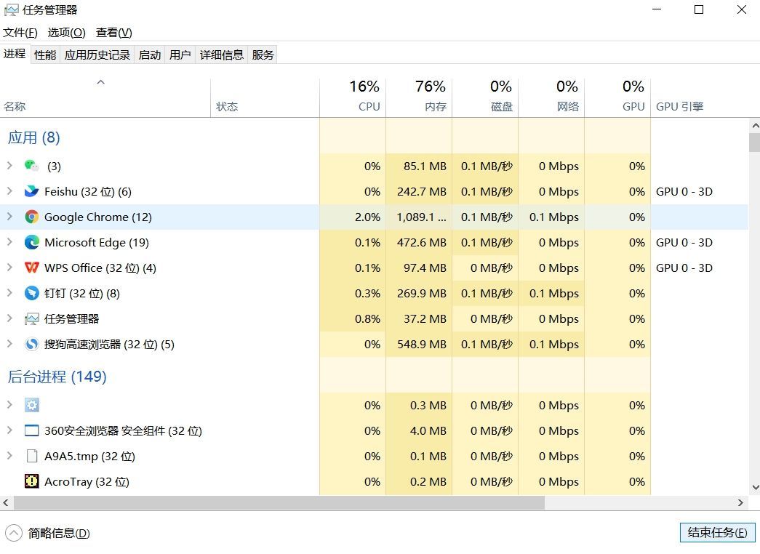
Task: Expand the 钉钉 (32 位) process group
Action: tap(9, 293)
